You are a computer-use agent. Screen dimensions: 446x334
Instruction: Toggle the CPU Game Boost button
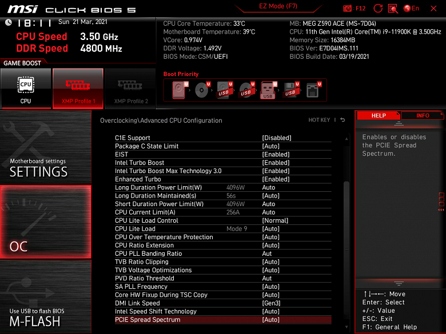point(26,88)
